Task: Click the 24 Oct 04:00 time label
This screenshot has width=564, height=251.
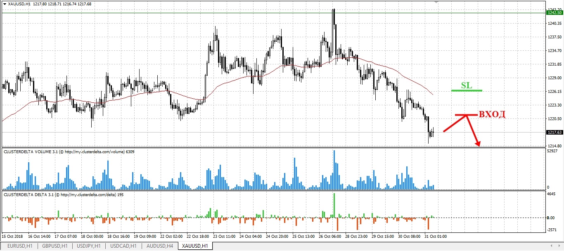Action: 251,237
